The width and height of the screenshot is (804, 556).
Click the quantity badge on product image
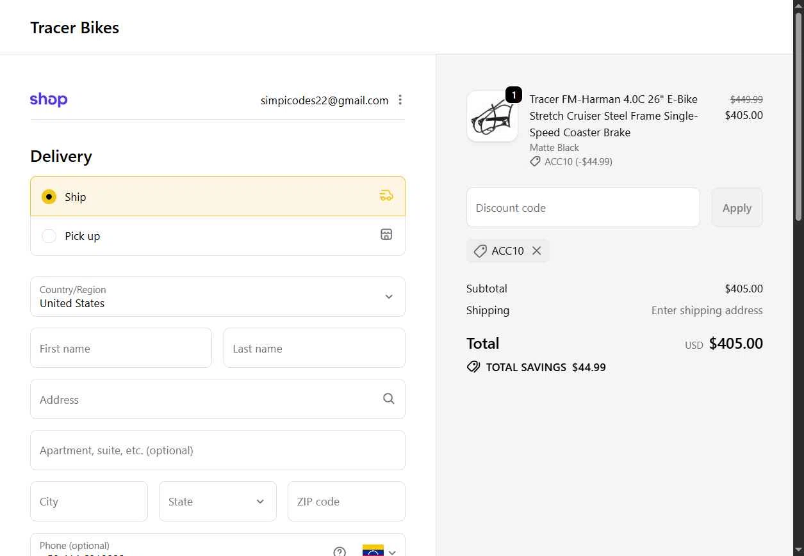pyautogui.click(x=514, y=95)
